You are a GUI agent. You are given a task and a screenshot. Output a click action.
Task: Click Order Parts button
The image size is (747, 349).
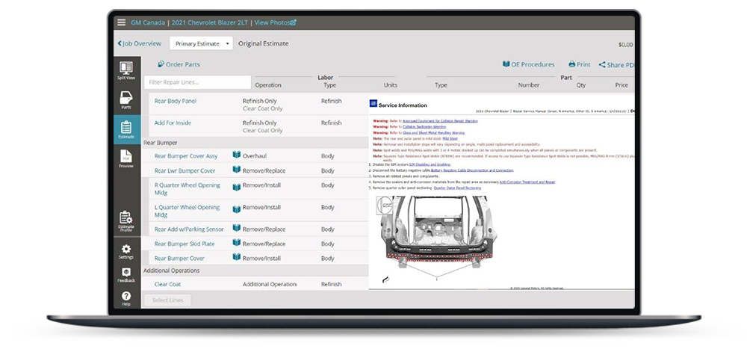point(179,64)
